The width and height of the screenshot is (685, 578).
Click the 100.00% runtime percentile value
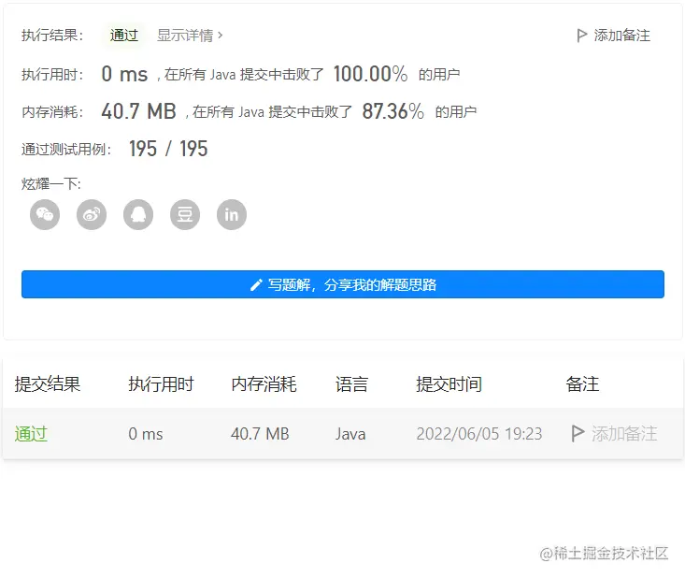[370, 74]
